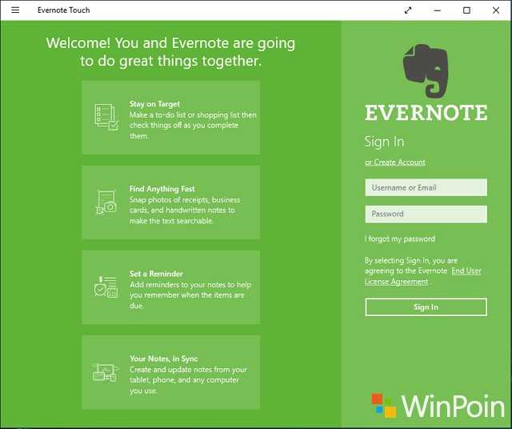Click the 'Your Notes, In Sync' heading
The image size is (512, 429).
coord(163,359)
